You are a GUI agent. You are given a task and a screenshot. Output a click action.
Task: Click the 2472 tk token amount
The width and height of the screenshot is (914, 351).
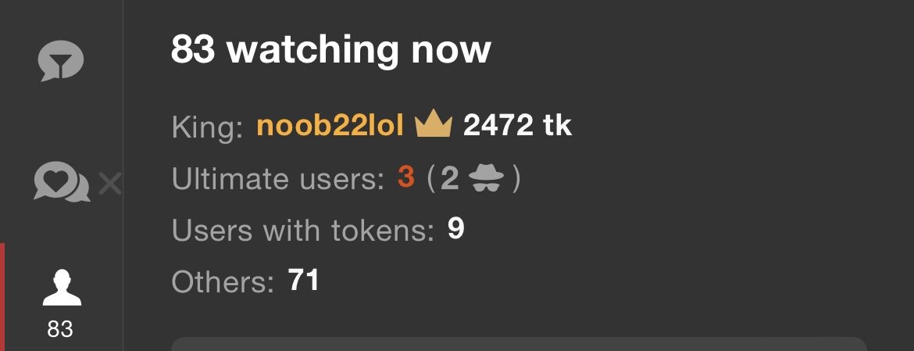[517, 126]
